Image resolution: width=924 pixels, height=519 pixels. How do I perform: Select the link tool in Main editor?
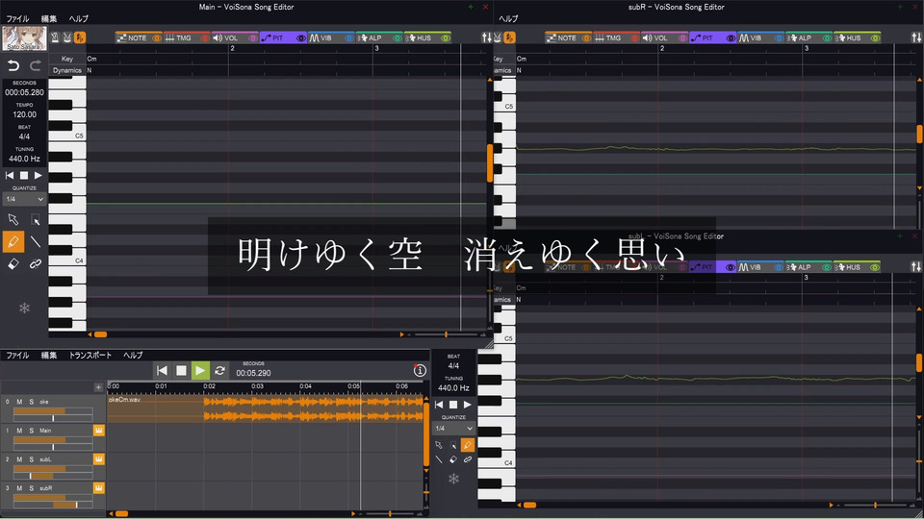(36, 263)
